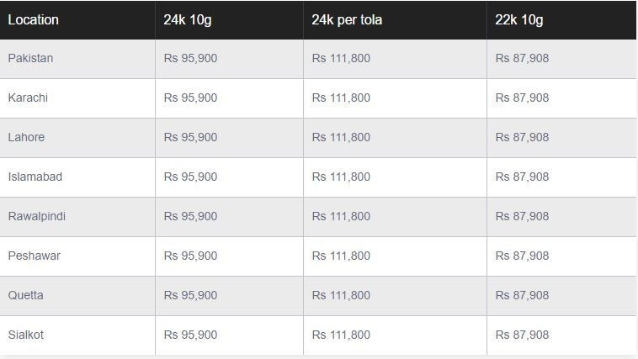This screenshot has width=638, height=359.
Task: Click Quetta's 24k per tola price
Action: 340,295
